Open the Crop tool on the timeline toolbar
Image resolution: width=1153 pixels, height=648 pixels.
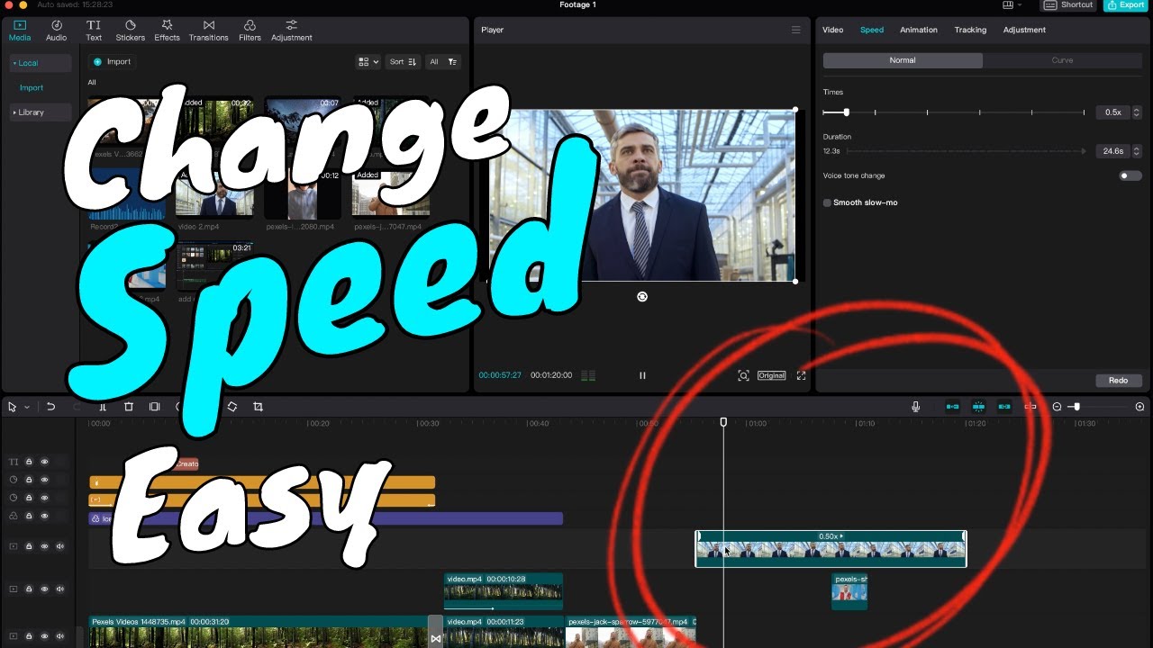pyautogui.click(x=258, y=407)
